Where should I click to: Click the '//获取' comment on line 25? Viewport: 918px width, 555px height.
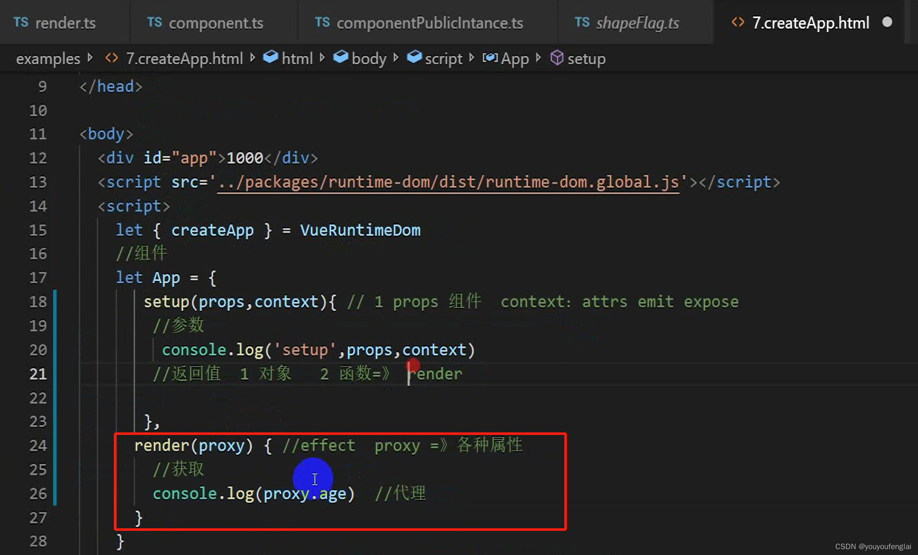[179, 469]
